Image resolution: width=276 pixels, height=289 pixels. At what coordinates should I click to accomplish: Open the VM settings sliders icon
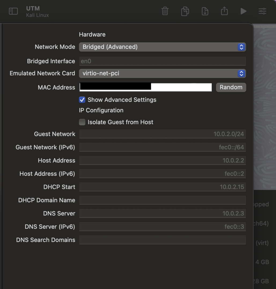tap(262, 11)
